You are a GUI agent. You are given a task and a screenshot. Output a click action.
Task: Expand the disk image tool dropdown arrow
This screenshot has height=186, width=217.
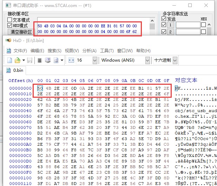[62, 60]
